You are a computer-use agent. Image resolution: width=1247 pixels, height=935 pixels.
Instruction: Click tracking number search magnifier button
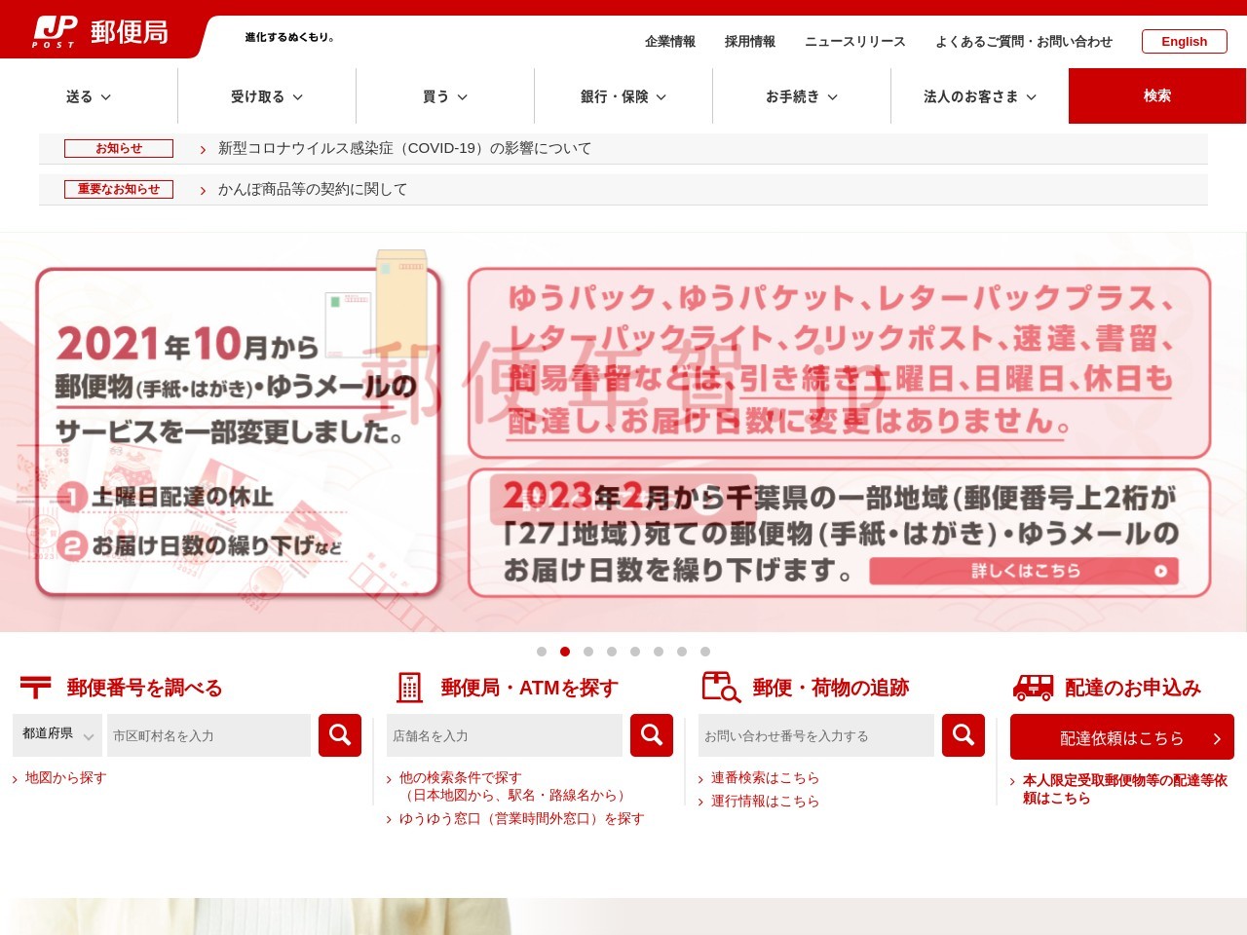click(x=964, y=735)
